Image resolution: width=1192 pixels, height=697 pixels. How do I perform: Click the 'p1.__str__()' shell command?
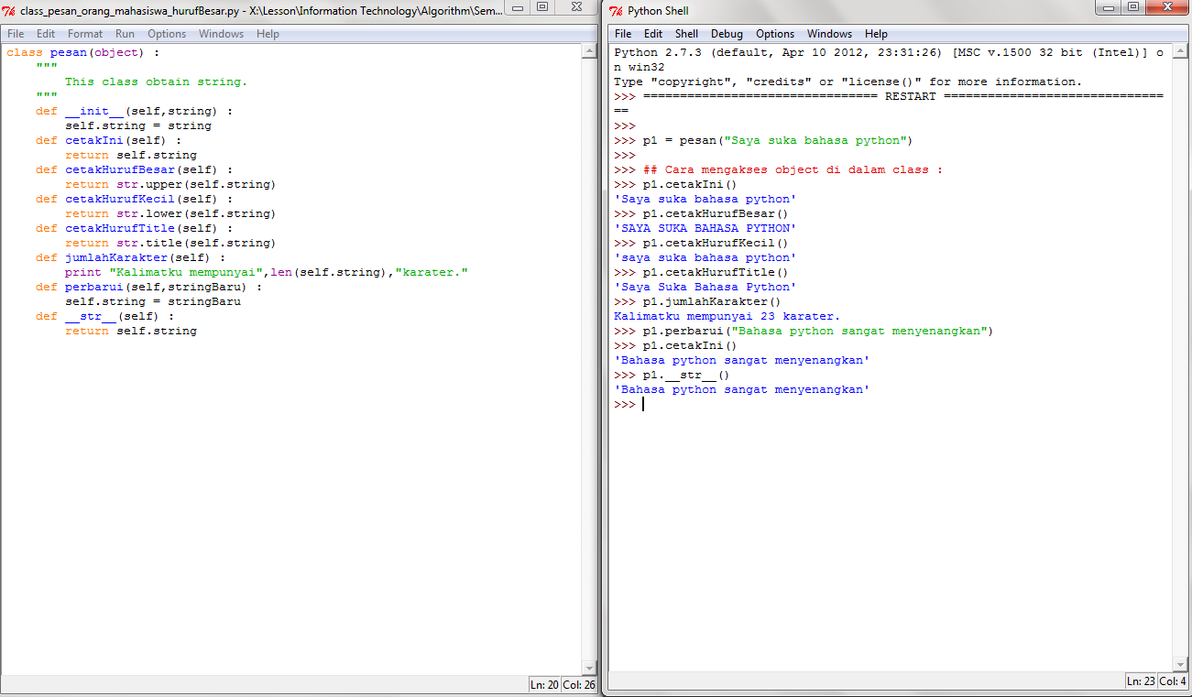[x=672, y=375]
